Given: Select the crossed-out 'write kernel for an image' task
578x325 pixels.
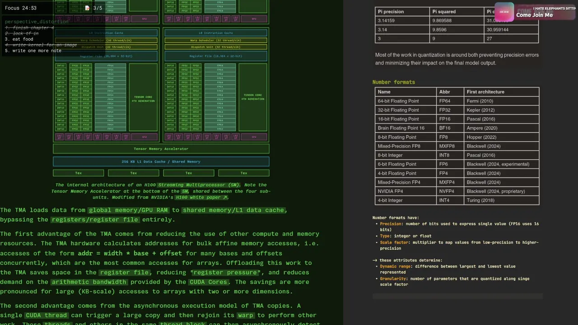Looking at the screenshot, I should (x=41, y=45).
